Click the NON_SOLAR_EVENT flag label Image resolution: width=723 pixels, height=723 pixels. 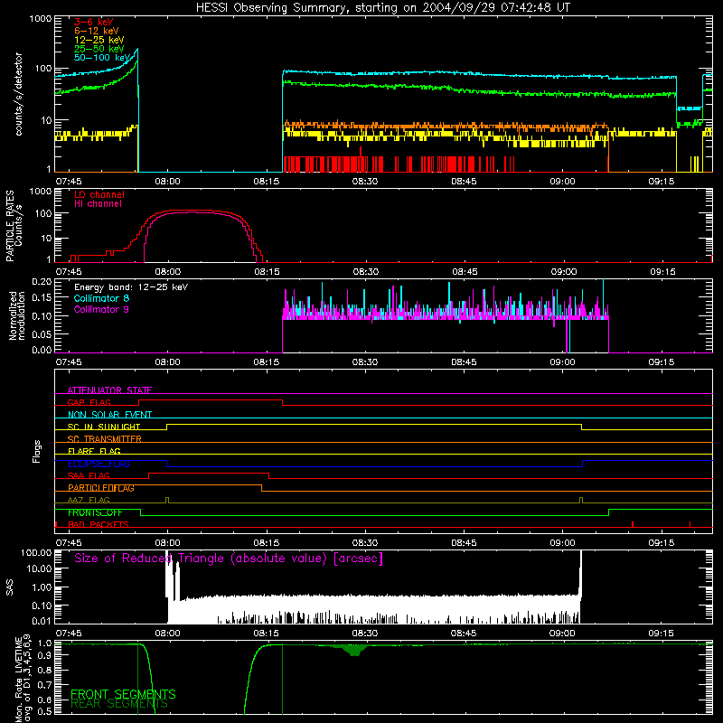click(x=109, y=415)
